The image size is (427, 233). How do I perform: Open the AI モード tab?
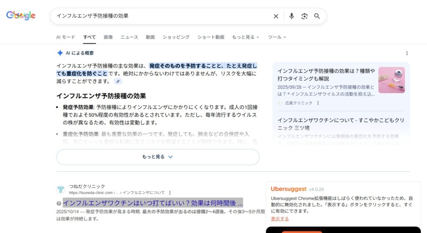tap(65, 37)
